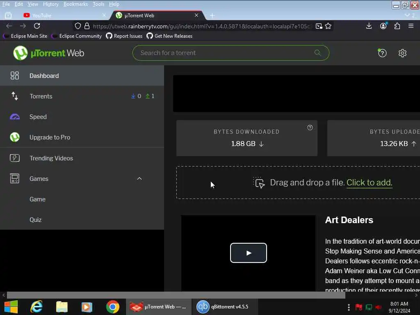
Task: Open the Tools menu
Action: click(98, 4)
